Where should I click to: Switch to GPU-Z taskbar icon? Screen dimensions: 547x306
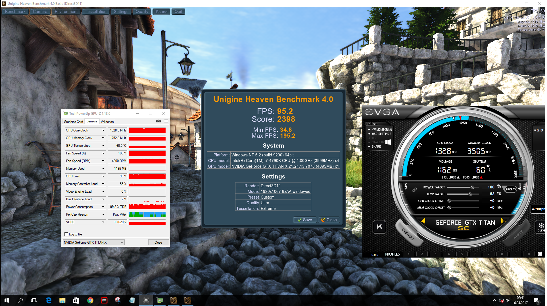[160, 300]
